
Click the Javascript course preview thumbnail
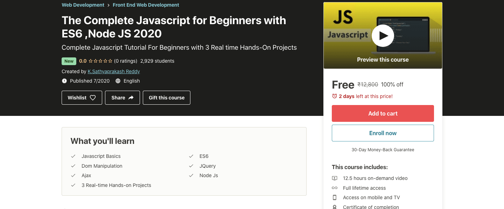click(x=383, y=36)
